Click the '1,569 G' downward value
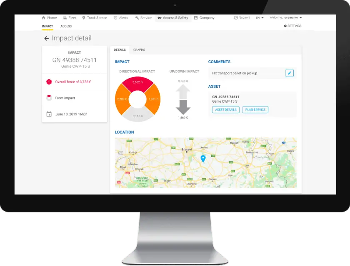The height and width of the screenshot is (266, 350). 183,118
